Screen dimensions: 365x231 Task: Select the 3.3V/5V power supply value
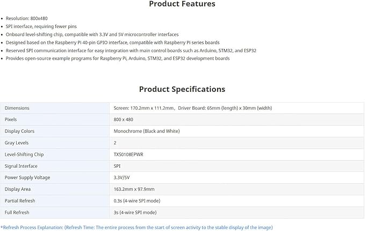coord(121,177)
